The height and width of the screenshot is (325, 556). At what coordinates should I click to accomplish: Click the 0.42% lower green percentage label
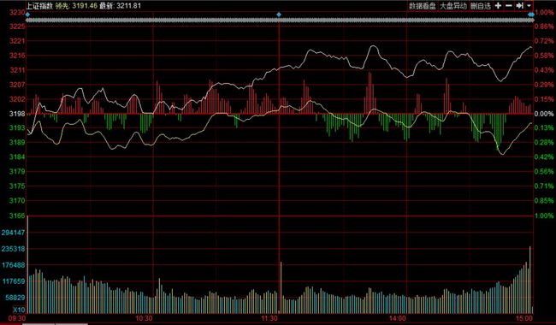pos(544,157)
